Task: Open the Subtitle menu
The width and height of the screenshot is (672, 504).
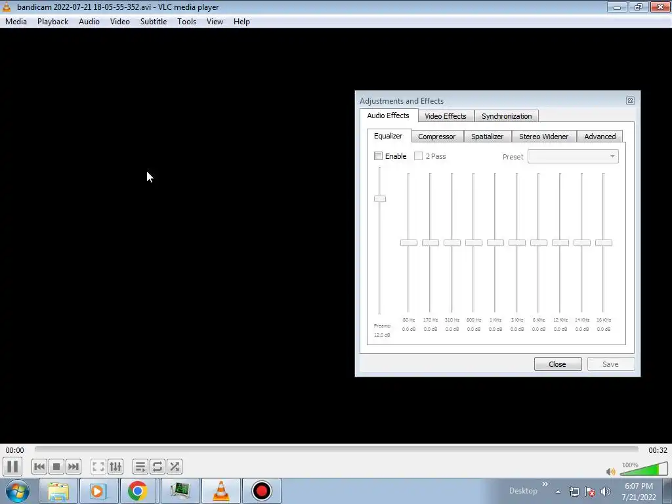Action: [x=154, y=22]
